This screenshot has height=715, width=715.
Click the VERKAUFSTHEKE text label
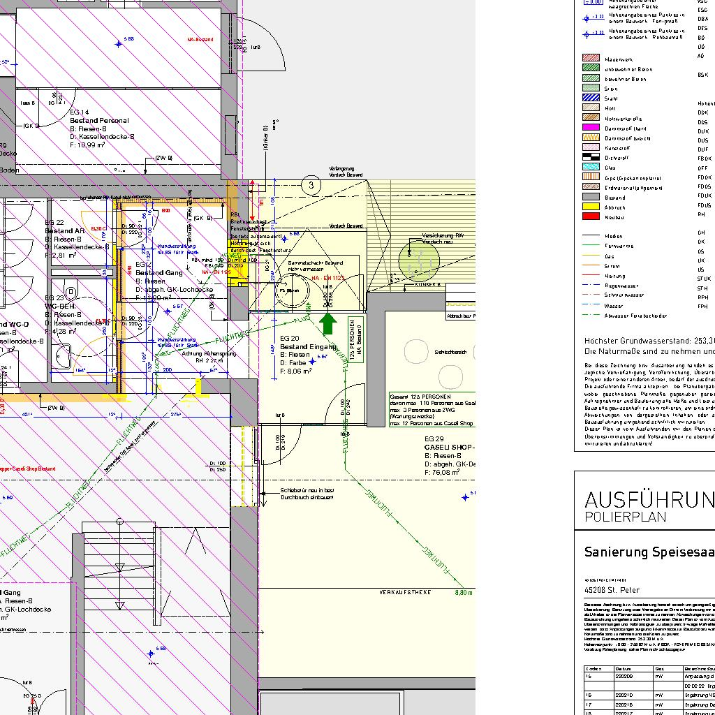[405, 592]
